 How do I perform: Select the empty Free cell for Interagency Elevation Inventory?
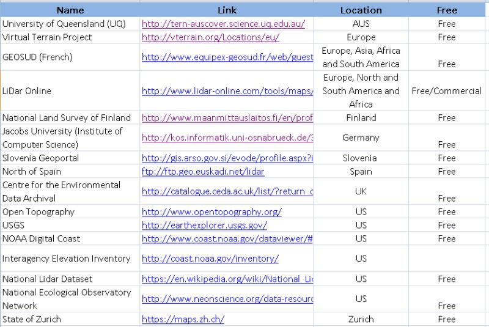point(447,259)
